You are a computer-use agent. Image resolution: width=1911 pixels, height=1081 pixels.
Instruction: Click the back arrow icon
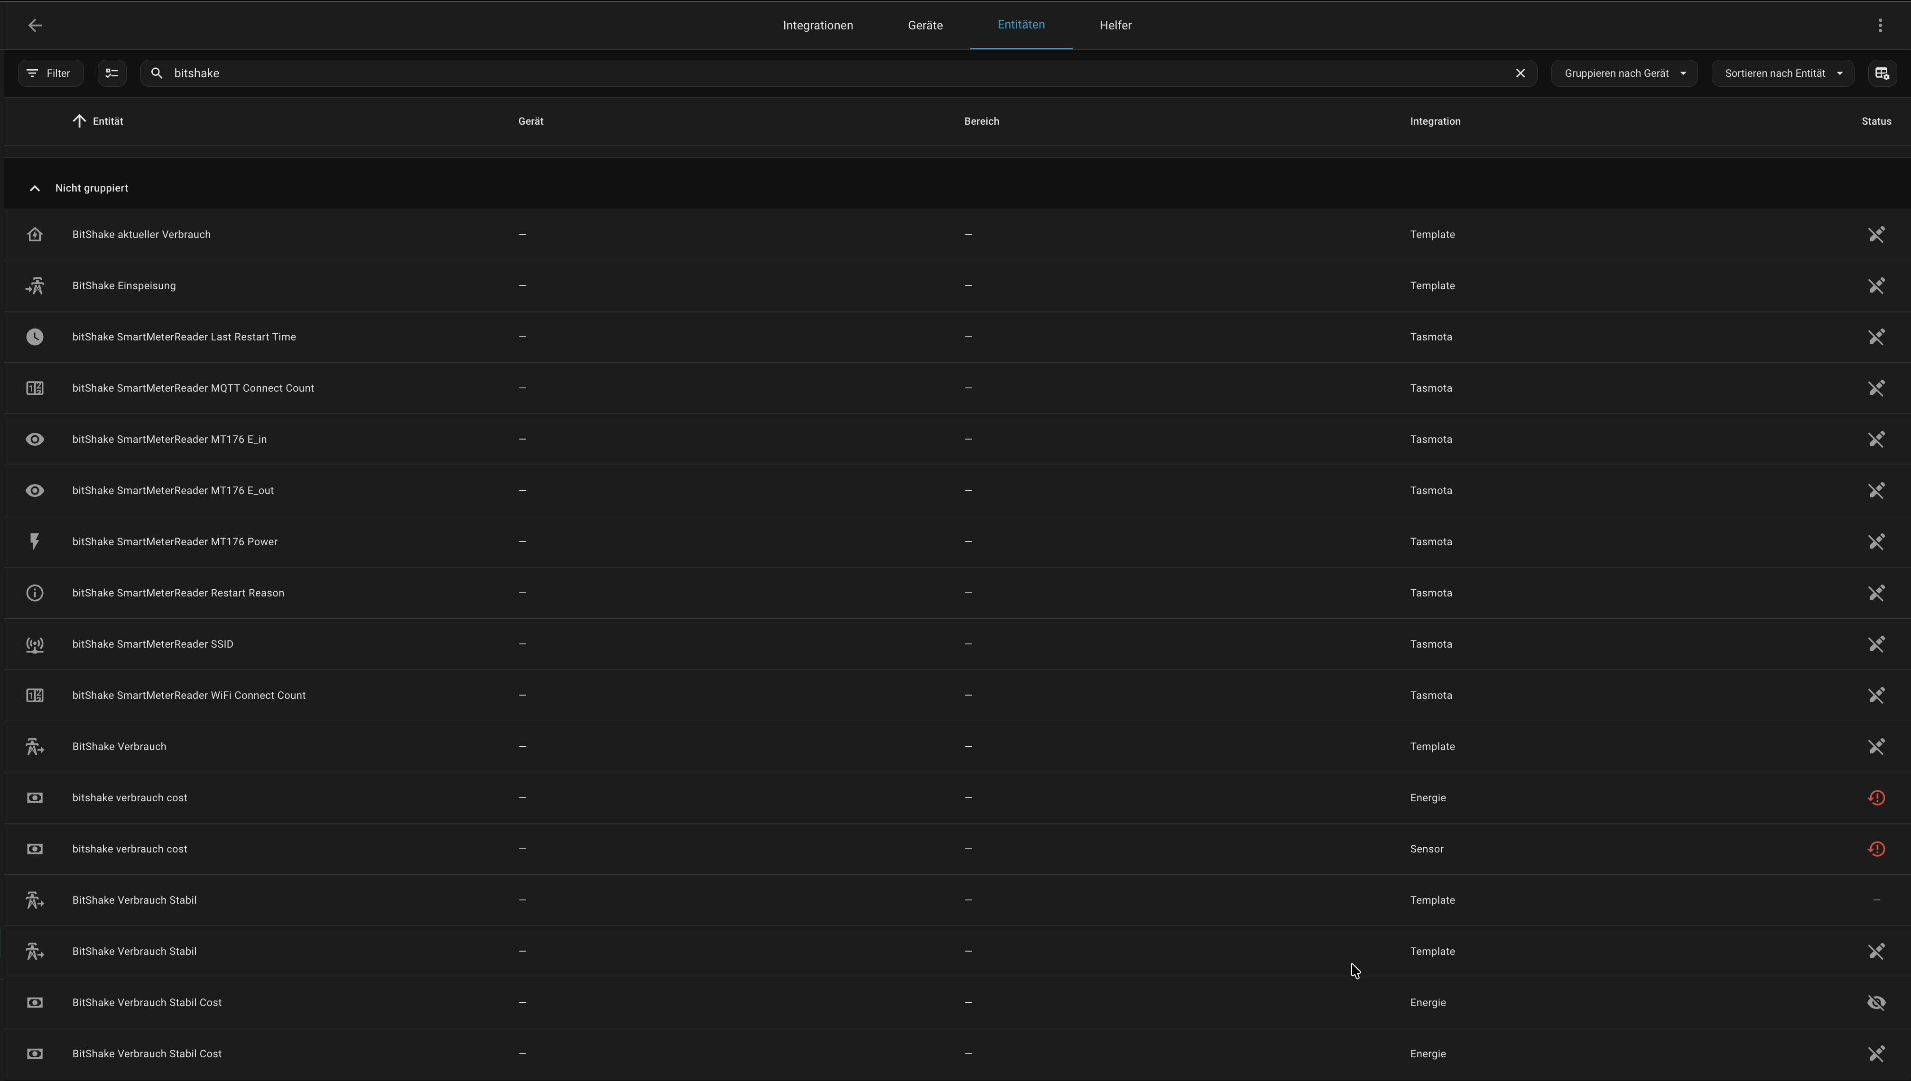tap(35, 25)
